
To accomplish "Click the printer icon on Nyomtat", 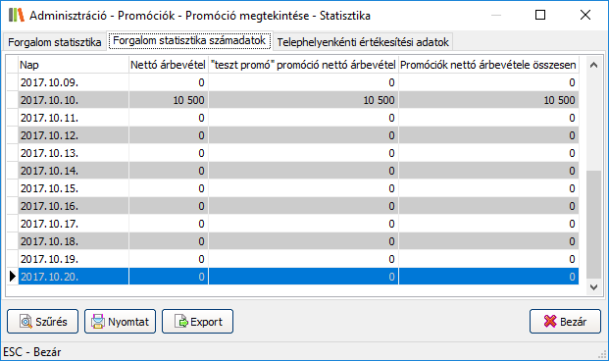I will click(x=98, y=322).
